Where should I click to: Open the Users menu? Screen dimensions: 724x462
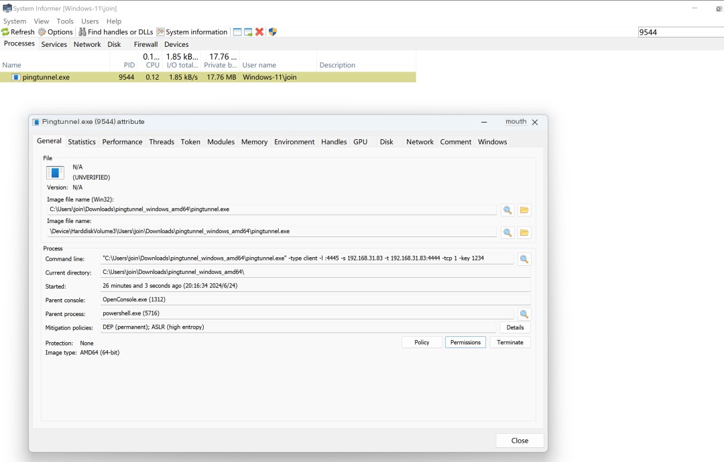click(x=90, y=21)
